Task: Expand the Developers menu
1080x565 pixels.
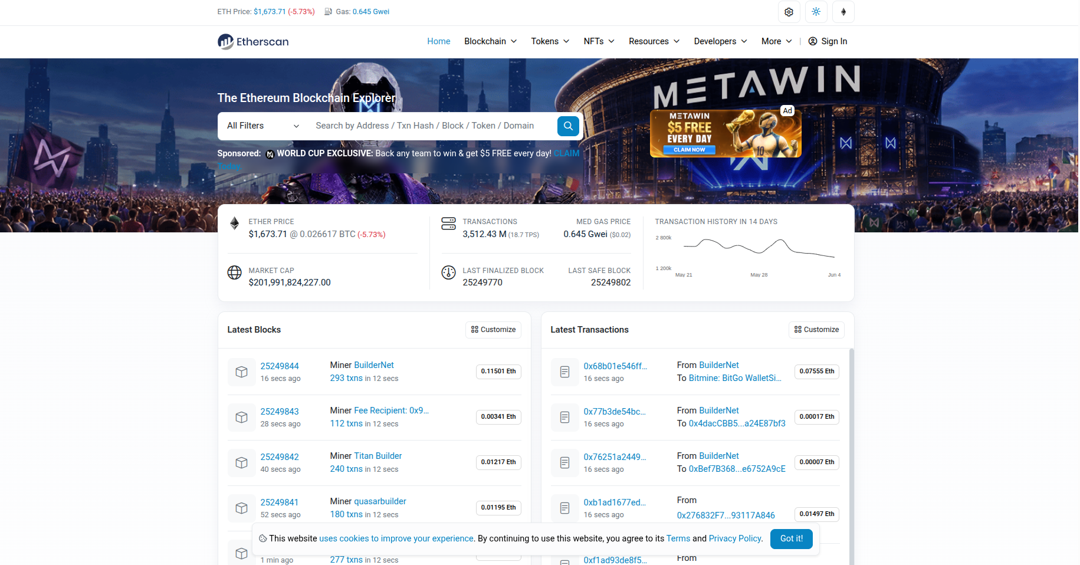Action: [x=720, y=41]
